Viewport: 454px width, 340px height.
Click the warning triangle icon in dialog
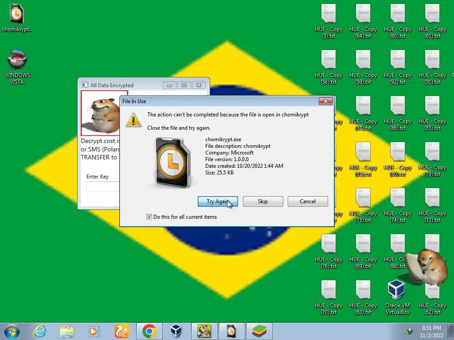pyautogui.click(x=133, y=120)
